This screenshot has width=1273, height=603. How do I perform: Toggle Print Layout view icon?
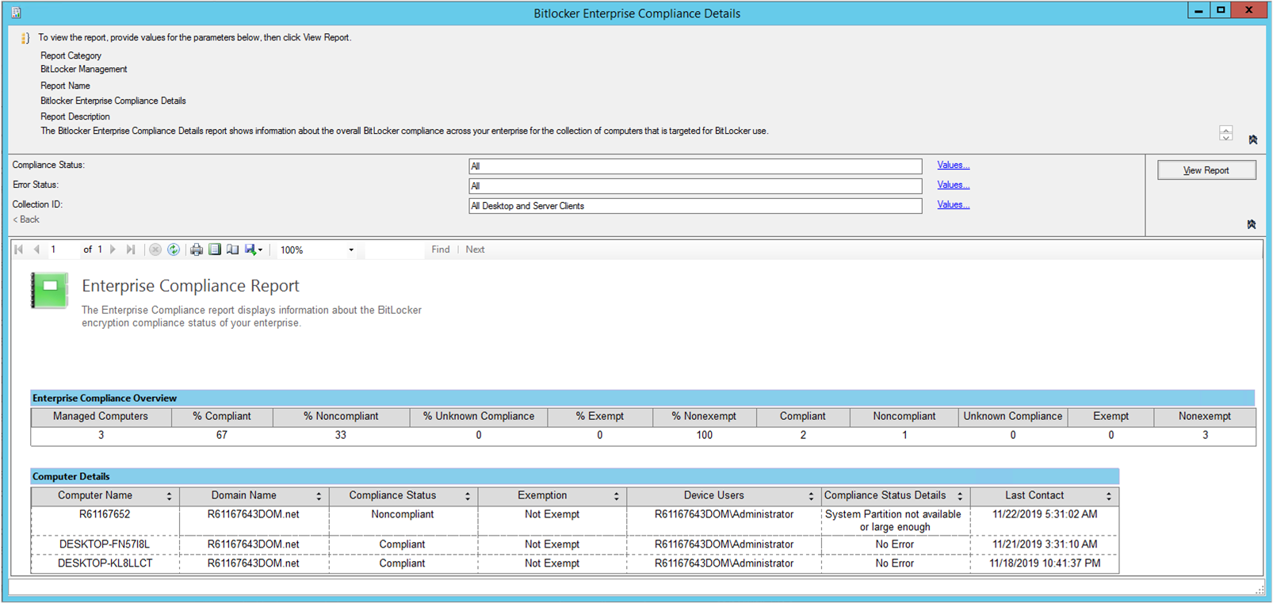(215, 250)
